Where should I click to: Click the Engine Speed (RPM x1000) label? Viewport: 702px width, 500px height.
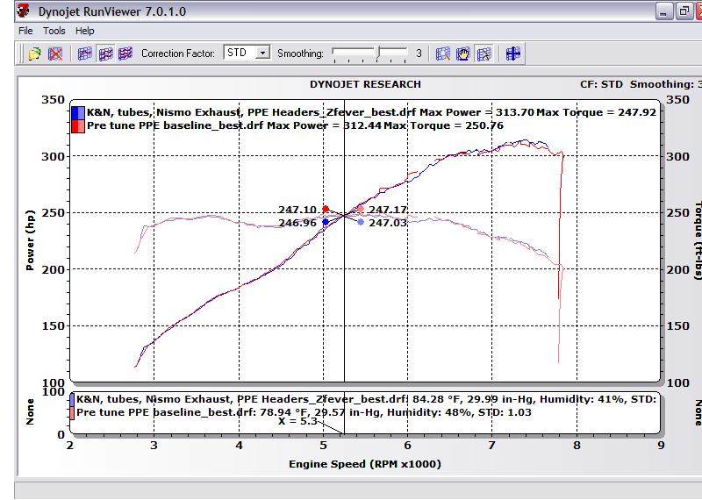pyautogui.click(x=365, y=464)
